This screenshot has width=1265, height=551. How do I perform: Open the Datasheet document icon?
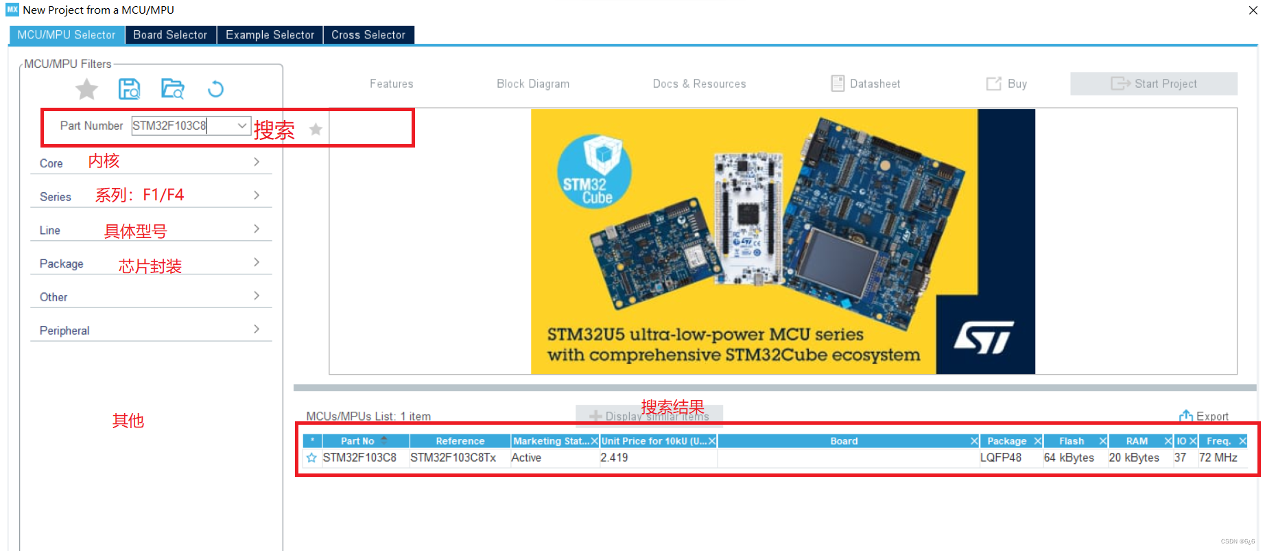coord(838,84)
